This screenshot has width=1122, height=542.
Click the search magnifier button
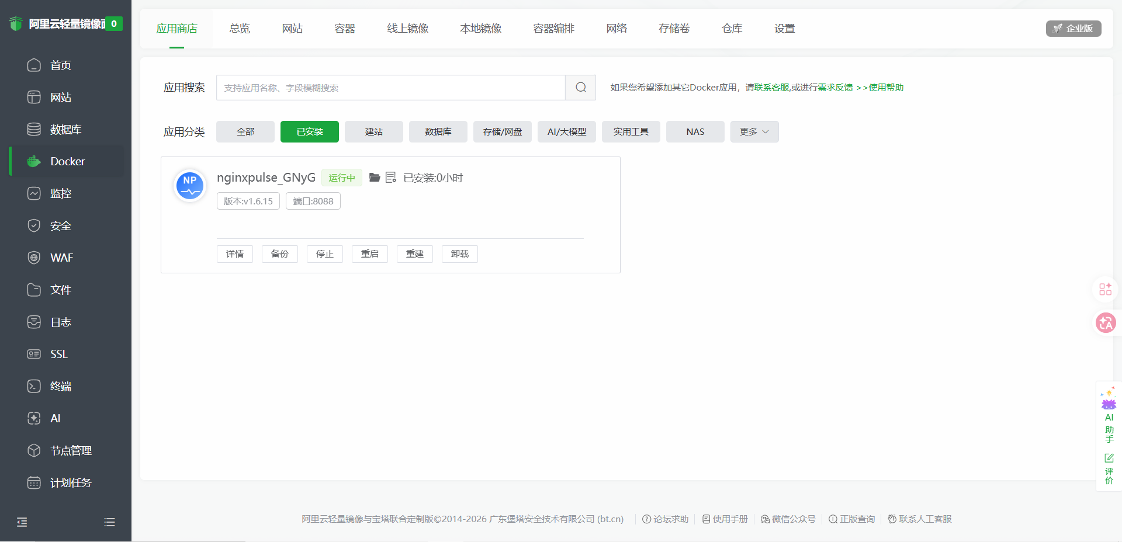(580, 88)
